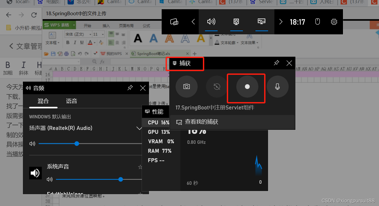Image resolution: width=379 pixels, height=206 pixels.
Task: Take a screenshot with the camera button
Action: click(x=187, y=87)
